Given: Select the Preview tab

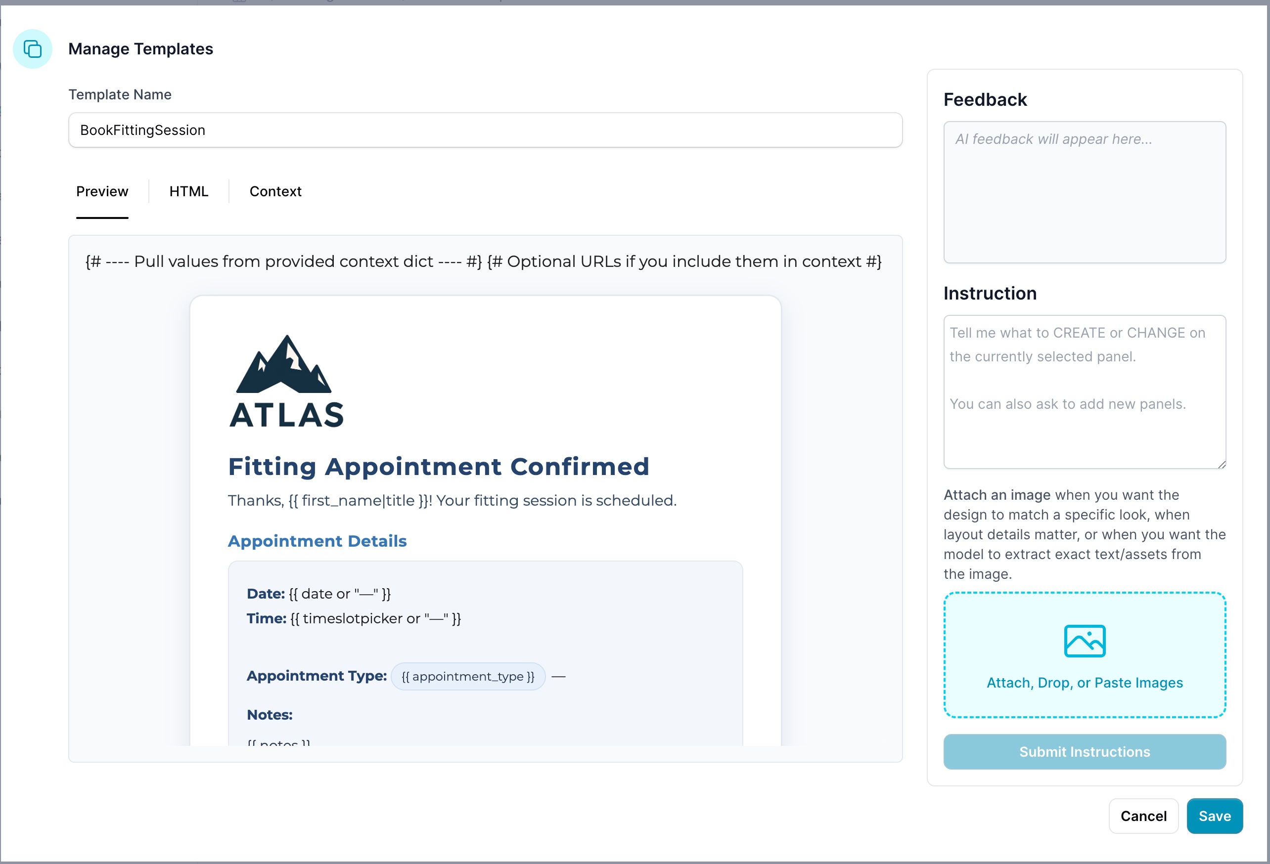Looking at the screenshot, I should [102, 192].
